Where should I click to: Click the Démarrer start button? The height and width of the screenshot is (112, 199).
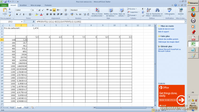(x=193, y=3)
